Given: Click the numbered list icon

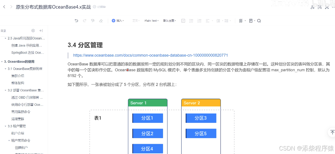Looking at the screenshot, I should (x=199, y=21).
